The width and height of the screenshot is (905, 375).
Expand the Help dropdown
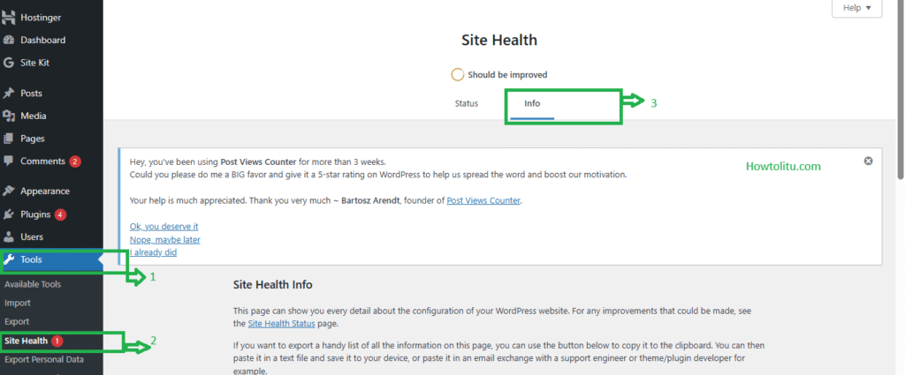point(856,8)
